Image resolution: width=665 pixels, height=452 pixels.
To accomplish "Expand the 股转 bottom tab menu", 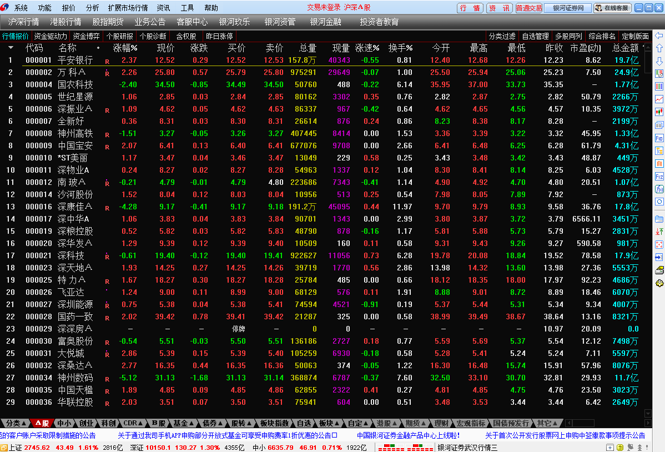I will [x=241, y=423].
